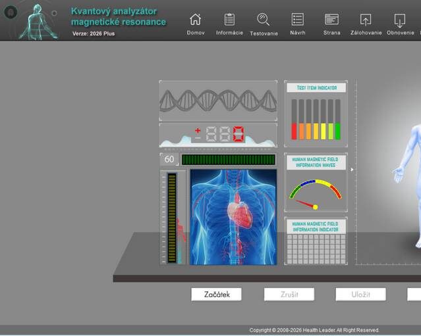Click the green horizontal progress bar
This screenshot has width=421, height=336.
[x=228, y=160]
